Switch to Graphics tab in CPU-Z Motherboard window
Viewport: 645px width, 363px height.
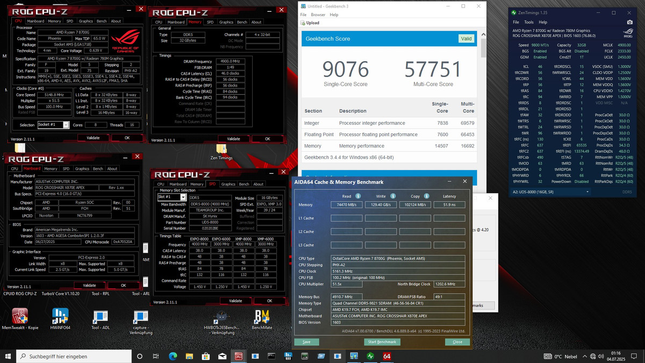(x=82, y=168)
